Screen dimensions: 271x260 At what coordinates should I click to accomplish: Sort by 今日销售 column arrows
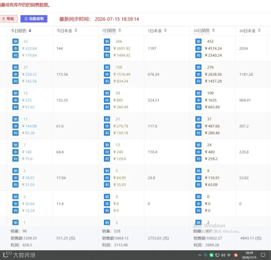pyautogui.click(x=30, y=31)
